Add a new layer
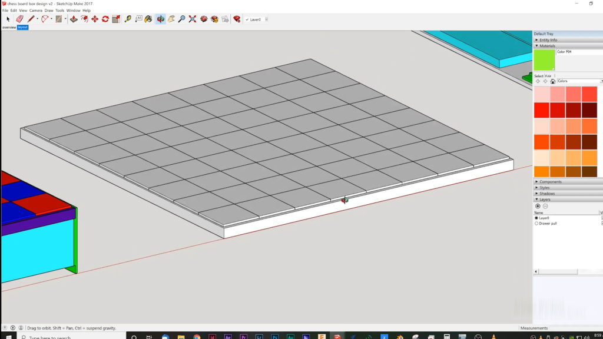This screenshot has height=339, width=603. click(538, 207)
